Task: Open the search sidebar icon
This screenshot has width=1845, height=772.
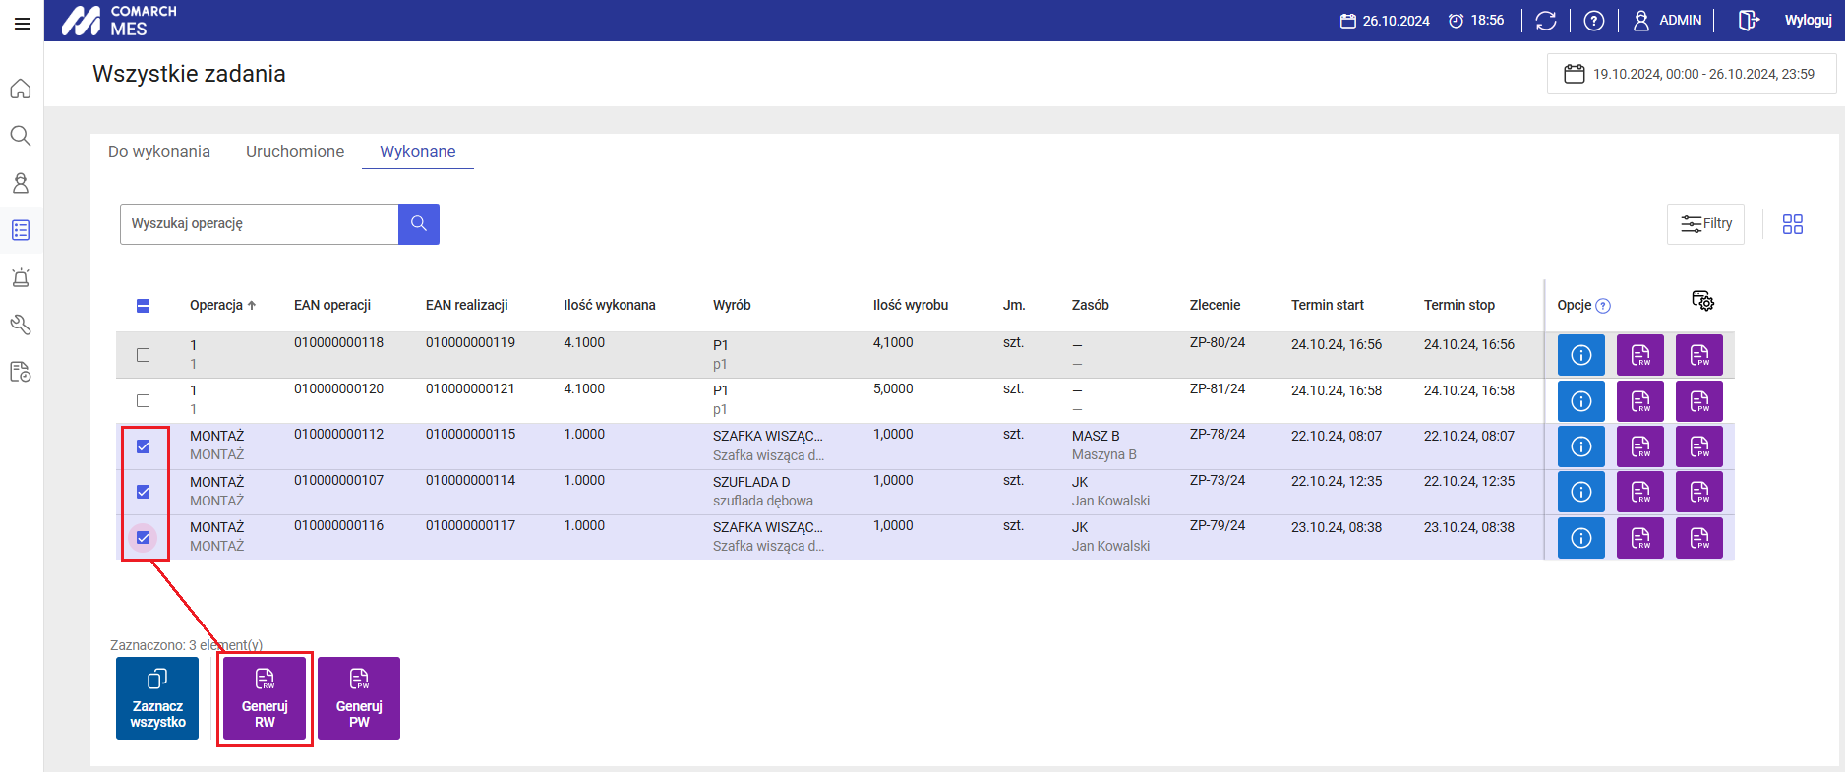Action: pos(21,136)
